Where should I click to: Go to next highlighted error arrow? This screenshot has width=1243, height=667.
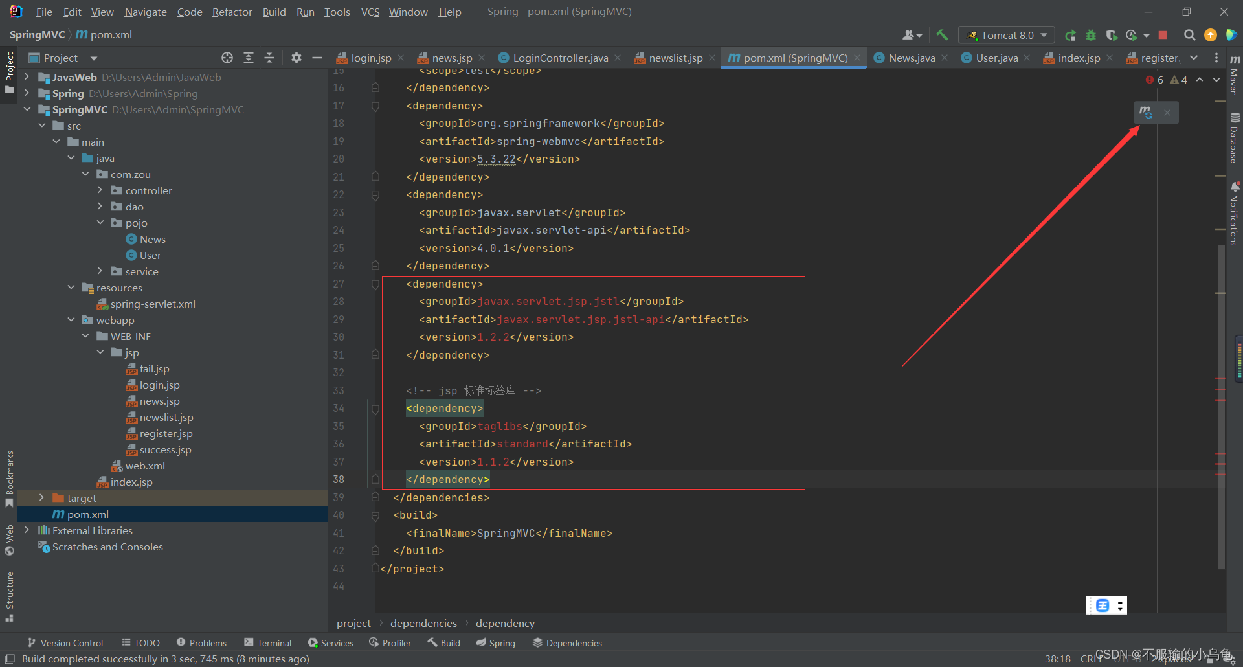point(1216,80)
